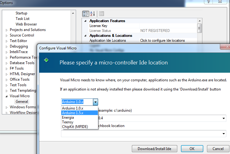
Task: Select the Performance Tools tree item
Action: point(23,57)
